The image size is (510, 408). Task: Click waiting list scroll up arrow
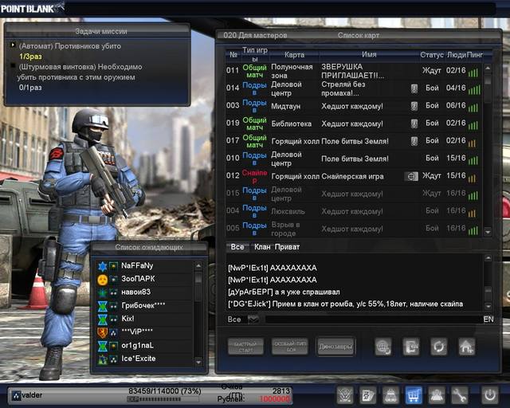[198, 266]
